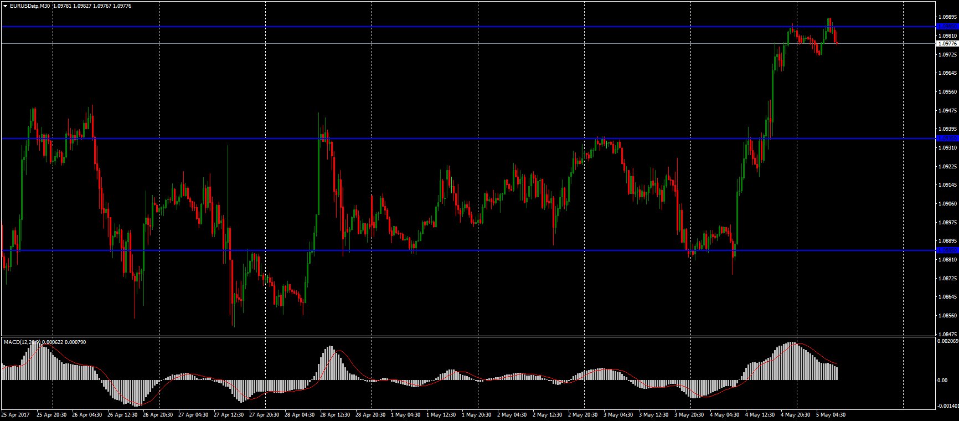
Task: Click the 28 Apr 12:30 time label
Action: tap(335, 414)
